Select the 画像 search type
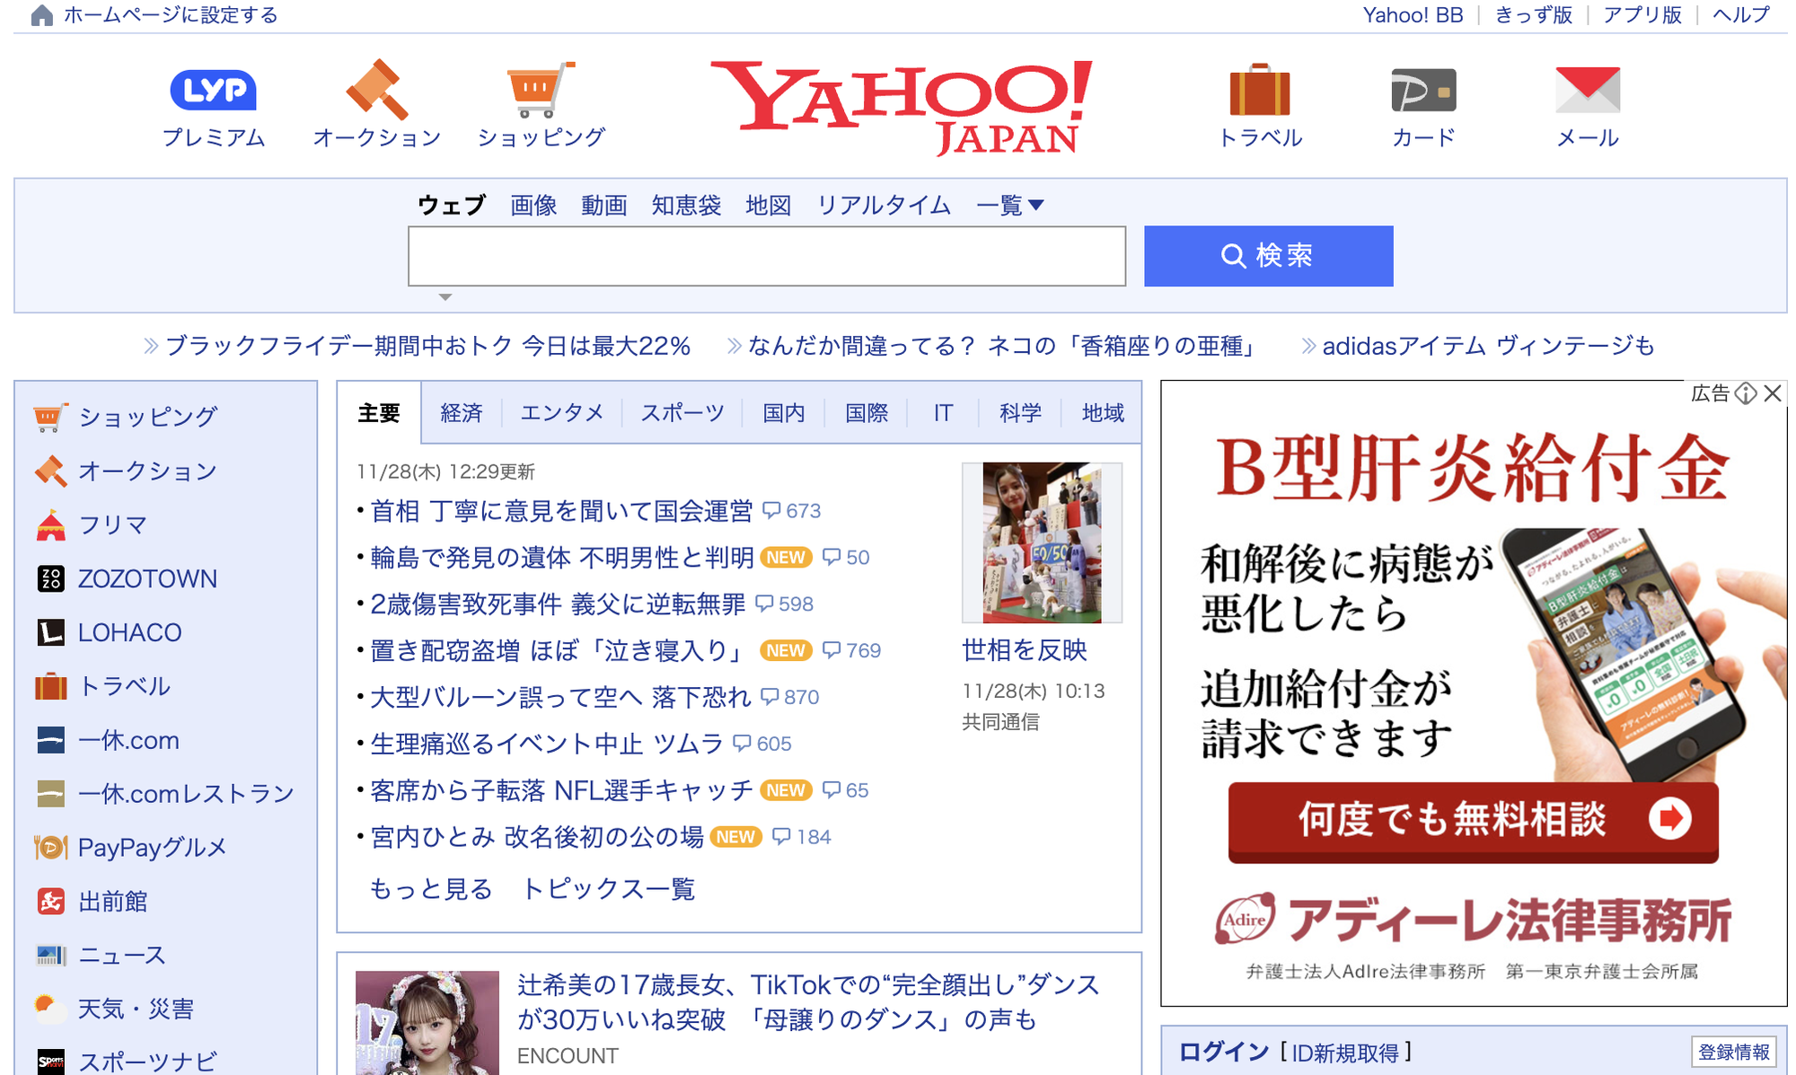This screenshot has width=1796, height=1075. pos(533,206)
